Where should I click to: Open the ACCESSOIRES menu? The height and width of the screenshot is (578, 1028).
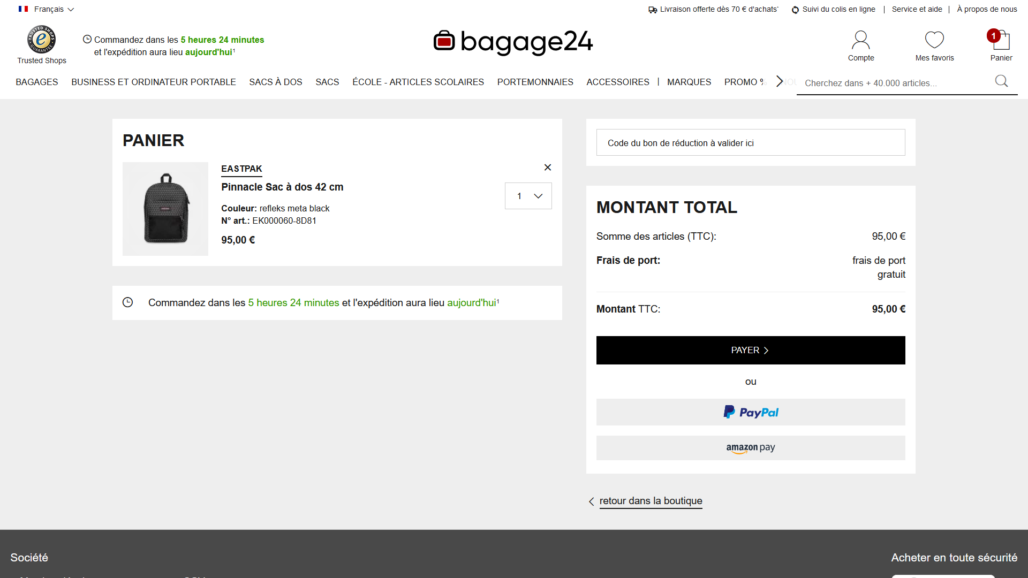click(618, 82)
